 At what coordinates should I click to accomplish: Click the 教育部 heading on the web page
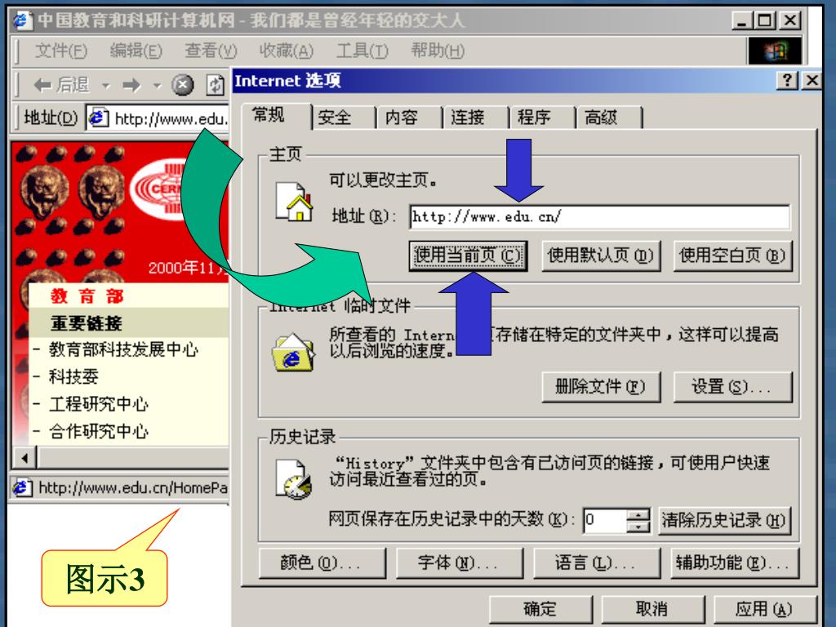[x=87, y=296]
